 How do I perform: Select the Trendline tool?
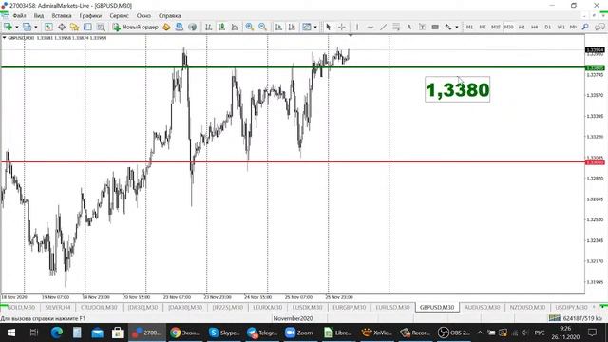(383, 27)
